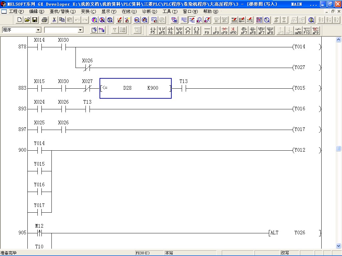Switch to Monitor mode

(x=199, y=20)
